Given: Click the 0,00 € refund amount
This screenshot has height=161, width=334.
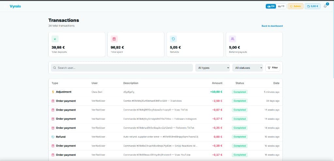Looking at the screenshot, I should point(218,137).
